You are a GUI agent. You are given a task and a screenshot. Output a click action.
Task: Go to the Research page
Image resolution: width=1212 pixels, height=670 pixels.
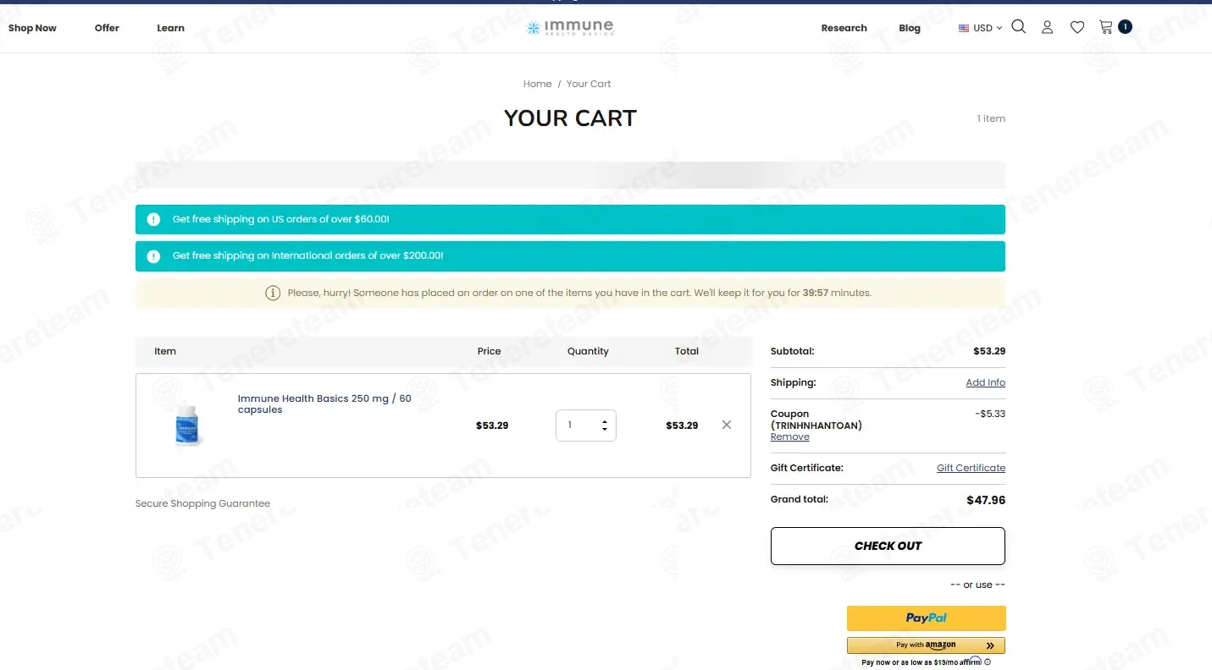844,28
